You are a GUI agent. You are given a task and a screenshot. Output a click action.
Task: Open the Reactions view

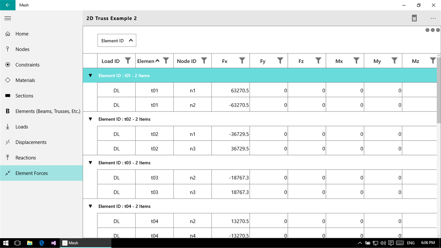point(25,158)
